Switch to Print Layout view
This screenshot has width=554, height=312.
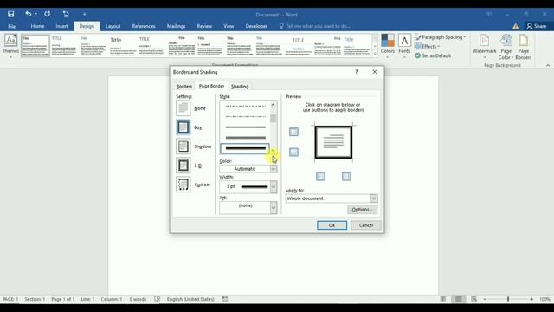tap(458, 299)
